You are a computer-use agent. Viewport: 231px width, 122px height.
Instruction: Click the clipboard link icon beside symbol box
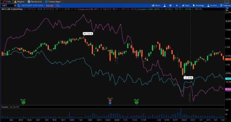tap(19, 6)
